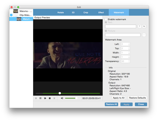Stop the video preview
This screenshot has height=121, width=158.
click(50, 98)
